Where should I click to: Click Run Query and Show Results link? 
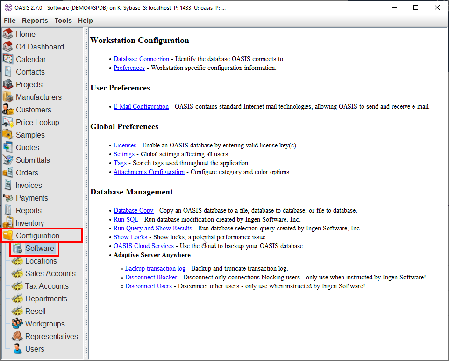153,228
